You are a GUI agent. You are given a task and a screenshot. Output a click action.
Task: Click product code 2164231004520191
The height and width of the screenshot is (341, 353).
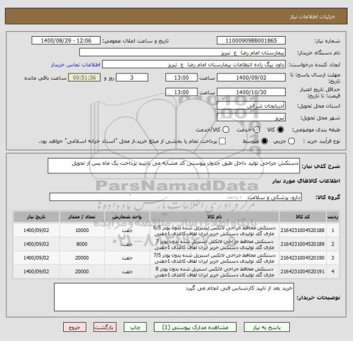coord(302,271)
